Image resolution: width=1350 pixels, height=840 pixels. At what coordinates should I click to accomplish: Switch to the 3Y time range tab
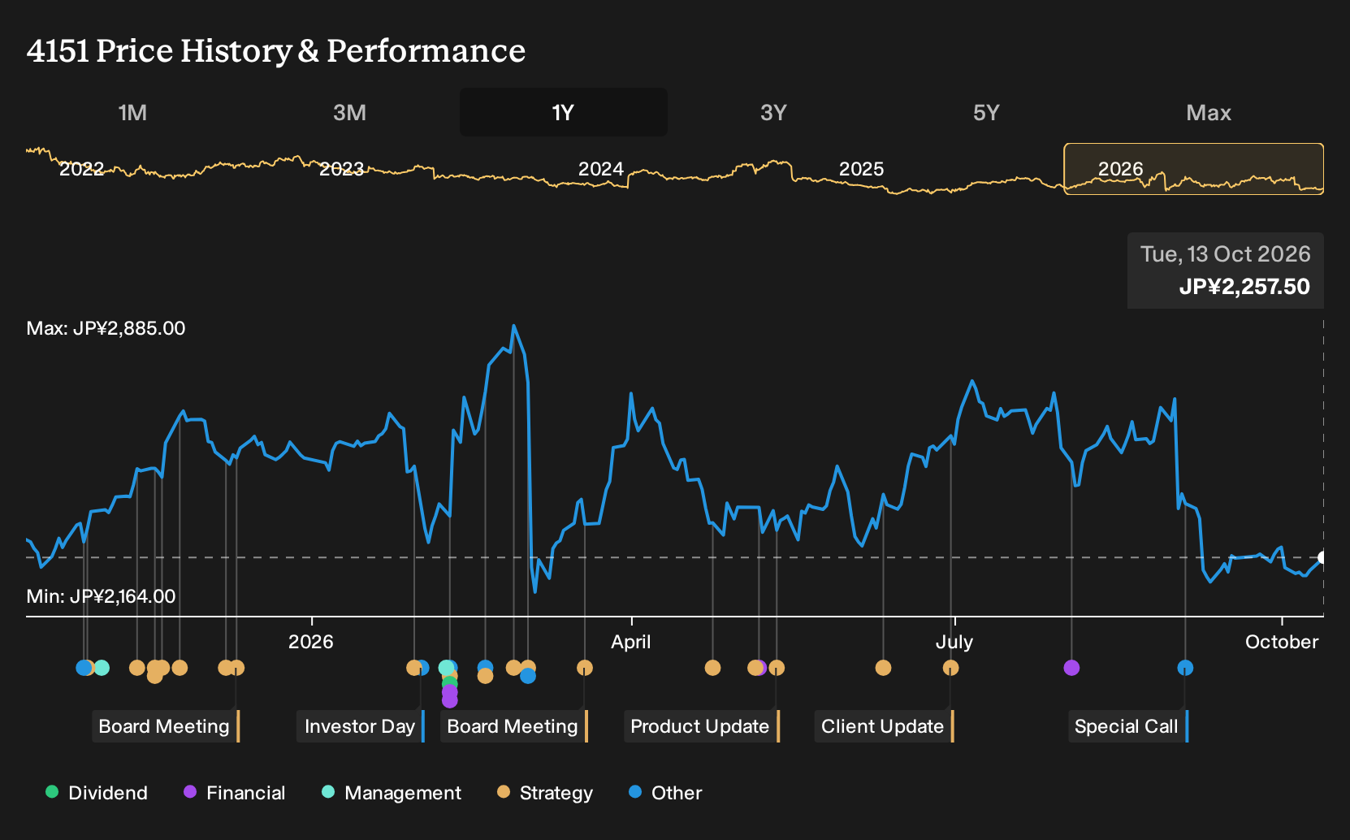tap(773, 112)
